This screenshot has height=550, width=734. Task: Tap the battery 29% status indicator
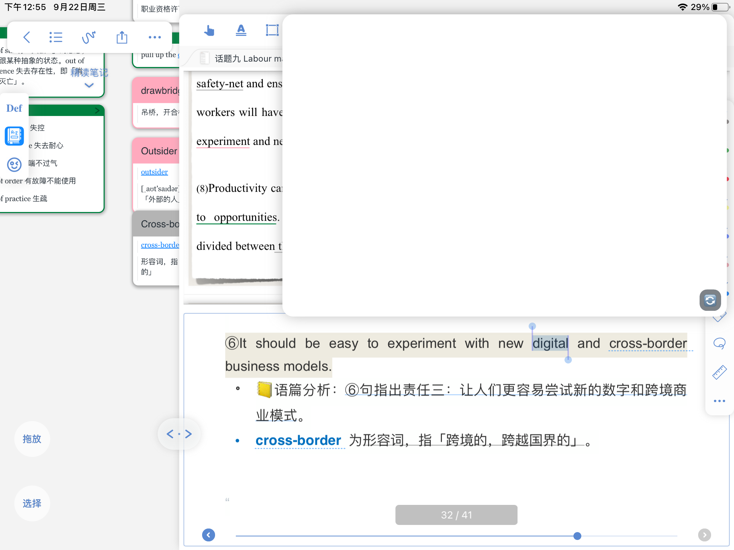coord(710,7)
